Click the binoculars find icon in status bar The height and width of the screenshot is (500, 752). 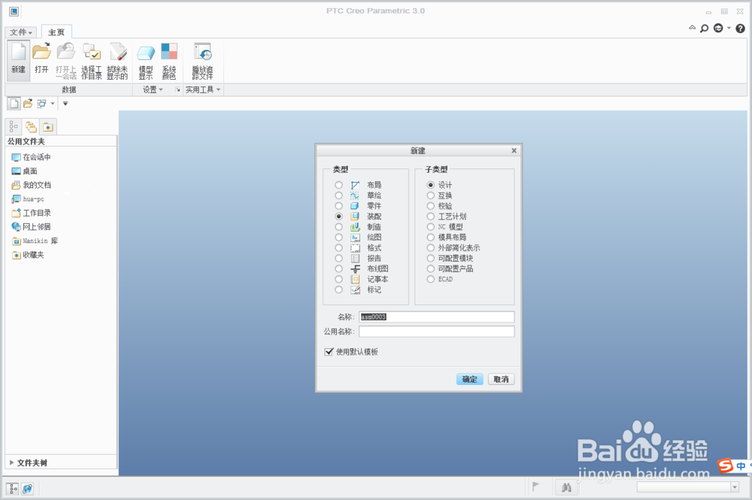click(x=566, y=487)
